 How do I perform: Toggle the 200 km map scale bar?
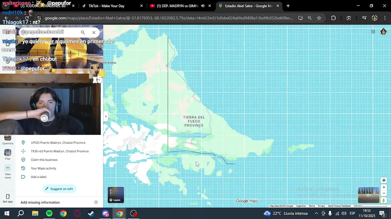tap(370, 206)
